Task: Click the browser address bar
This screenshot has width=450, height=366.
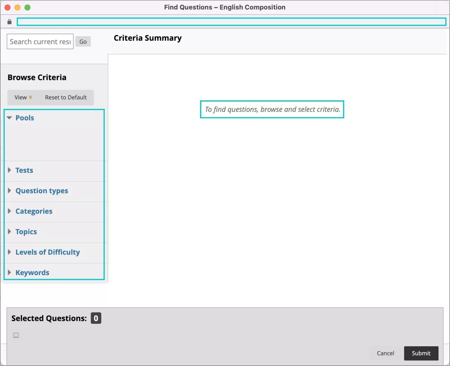Action: click(x=232, y=21)
